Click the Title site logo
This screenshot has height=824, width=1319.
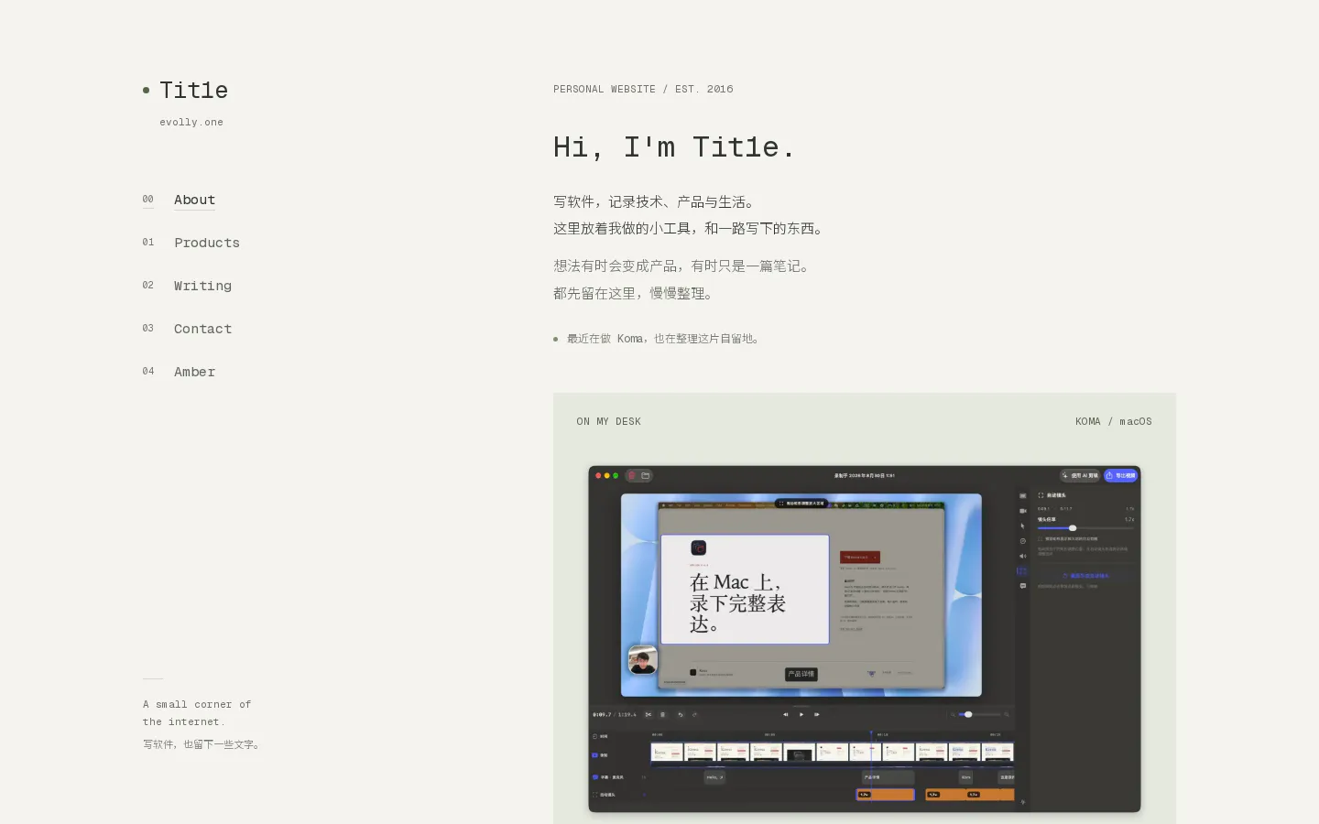pos(193,90)
